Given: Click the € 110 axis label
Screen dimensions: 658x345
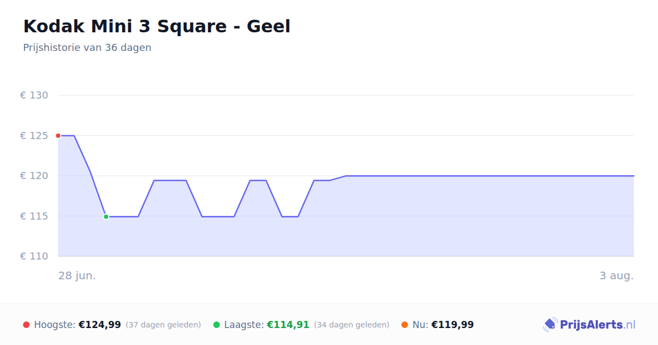Looking at the screenshot, I should click(x=34, y=256).
